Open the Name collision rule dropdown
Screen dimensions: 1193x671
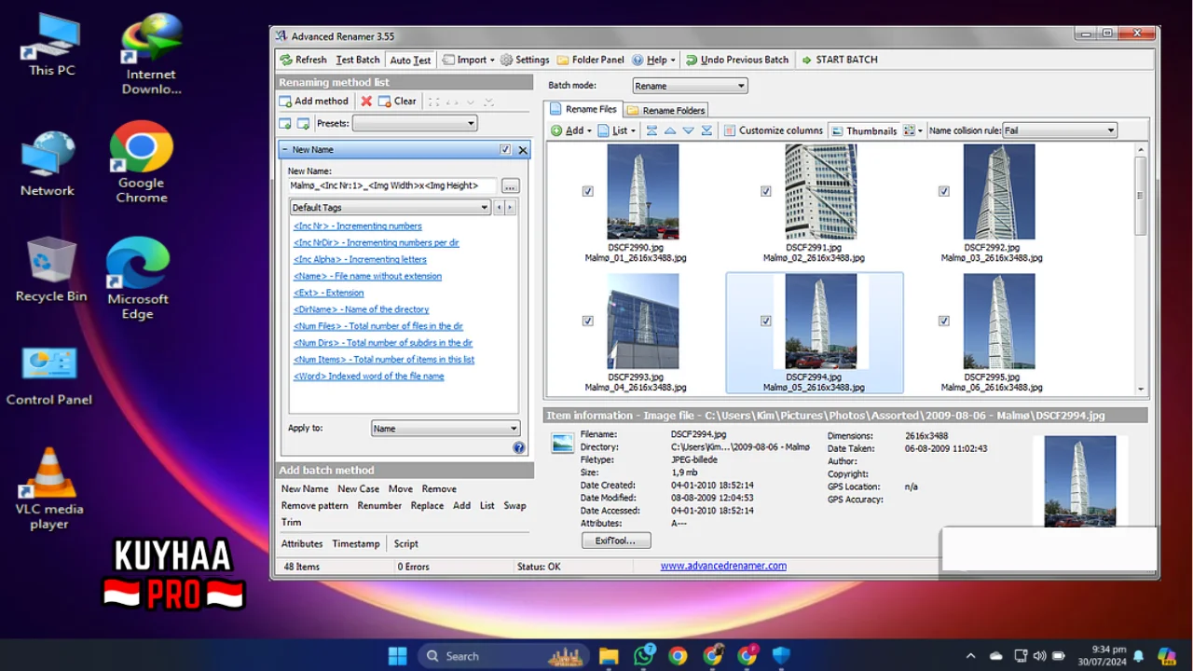tap(1059, 130)
